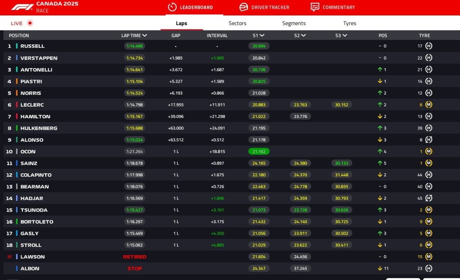Open the Segments tab

(294, 23)
